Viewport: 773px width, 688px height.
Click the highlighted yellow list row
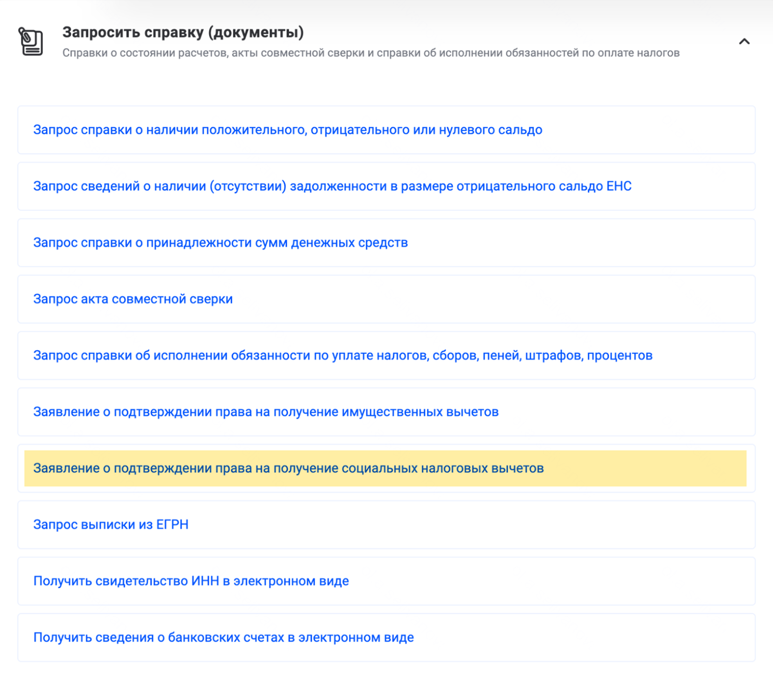point(385,469)
